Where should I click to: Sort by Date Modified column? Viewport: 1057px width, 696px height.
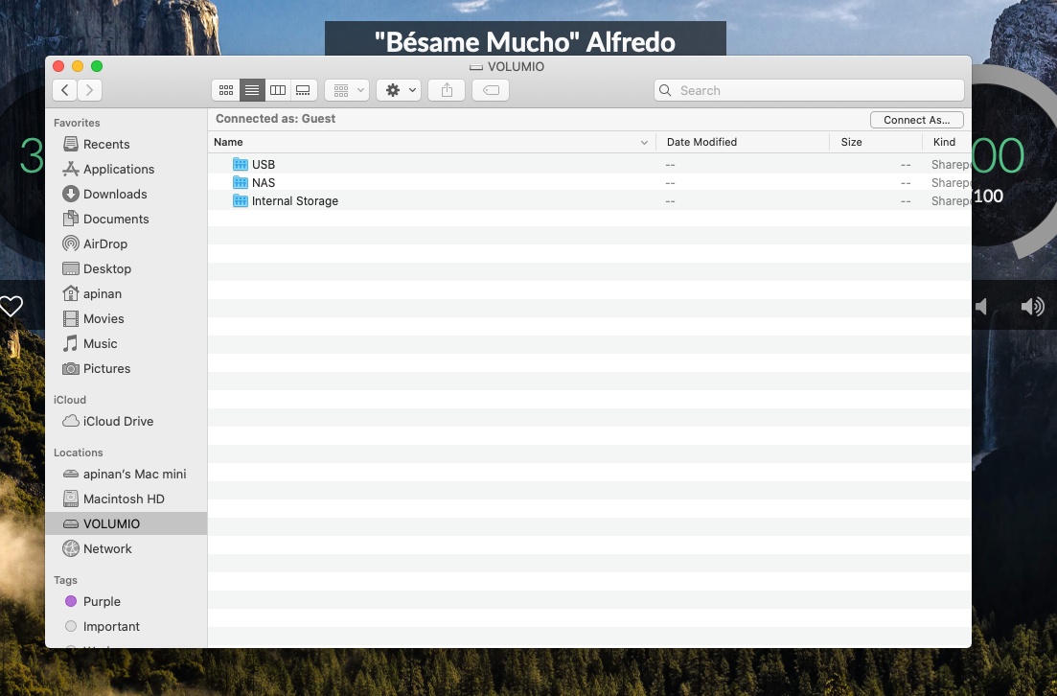tap(743, 142)
